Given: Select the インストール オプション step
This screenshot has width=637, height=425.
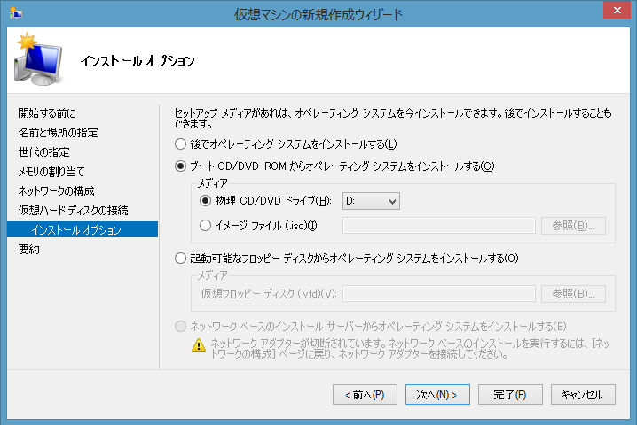Looking at the screenshot, I should 83,229.
